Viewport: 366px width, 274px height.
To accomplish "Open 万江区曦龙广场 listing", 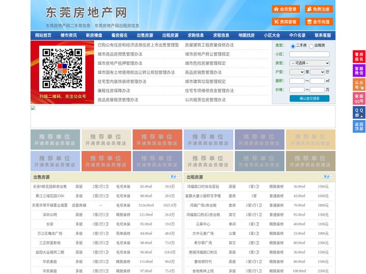I will tap(50, 233).
